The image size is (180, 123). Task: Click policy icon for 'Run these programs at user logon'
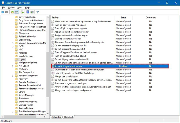[x=53, y=83]
